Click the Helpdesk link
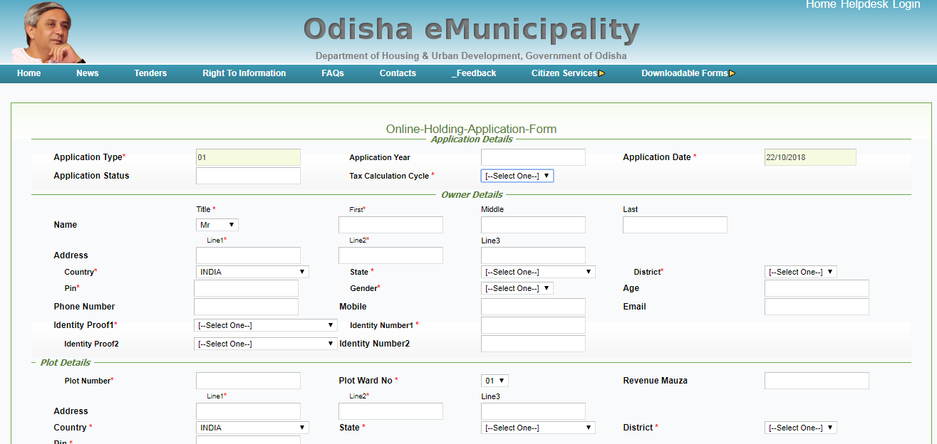This screenshot has height=444, width=937. pyautogui.click(x=866, y=4)
